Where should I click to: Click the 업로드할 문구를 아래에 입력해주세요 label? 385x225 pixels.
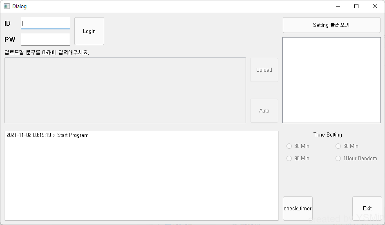tap(47, 53)
